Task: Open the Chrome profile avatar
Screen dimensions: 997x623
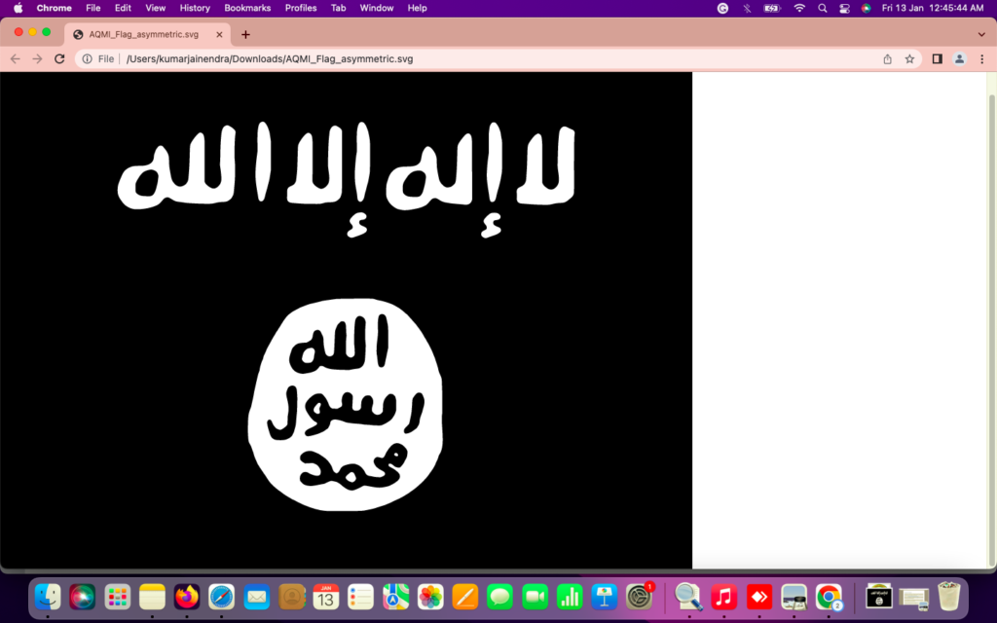Action: tap(959, 58)
